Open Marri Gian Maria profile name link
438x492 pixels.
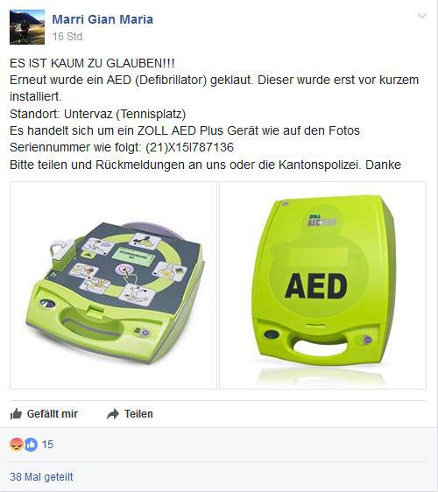tap(102, 19)
